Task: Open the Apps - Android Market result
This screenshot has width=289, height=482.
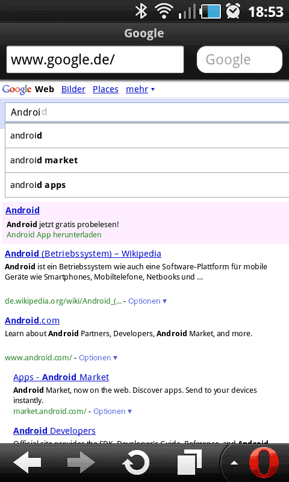Action: (x=61, y=377)
